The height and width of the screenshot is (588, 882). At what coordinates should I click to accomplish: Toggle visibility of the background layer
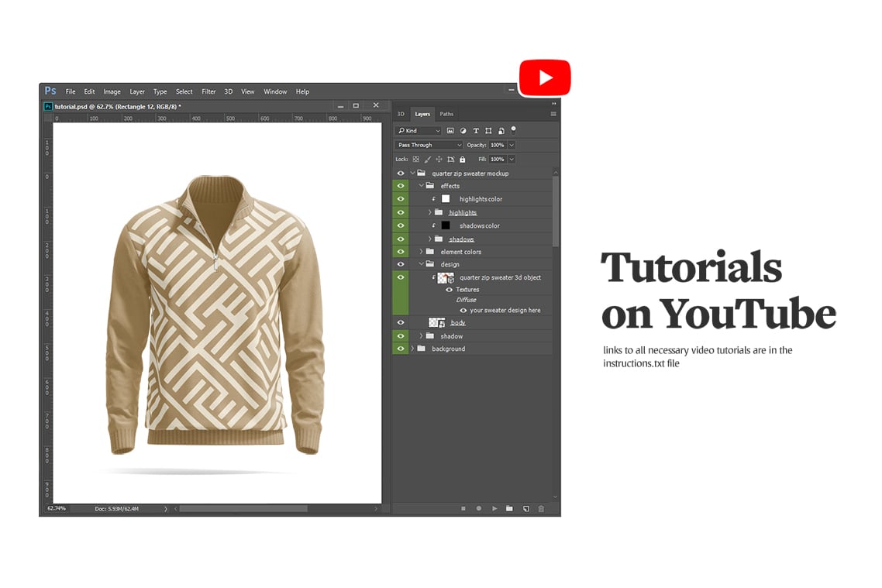coord(400,349)
